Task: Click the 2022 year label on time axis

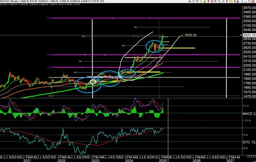Action: tap(61, 160)
